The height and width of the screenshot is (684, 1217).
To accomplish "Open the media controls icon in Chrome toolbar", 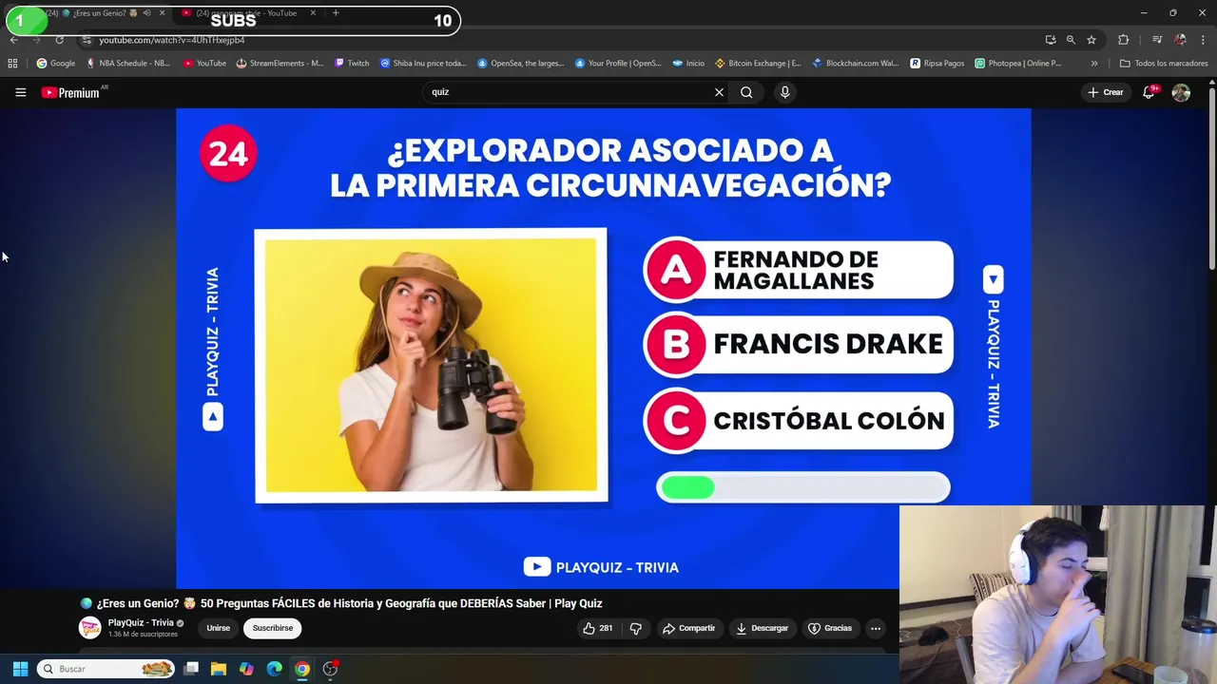I will coord(1157,40).
